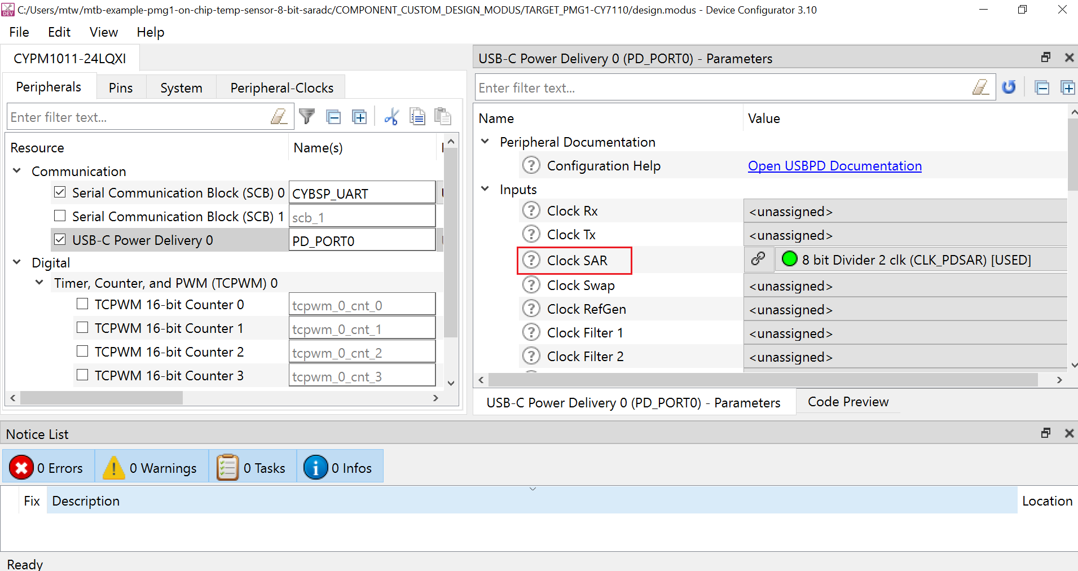Uncheck USB-C Power Delivery 0

coord(60,240)
